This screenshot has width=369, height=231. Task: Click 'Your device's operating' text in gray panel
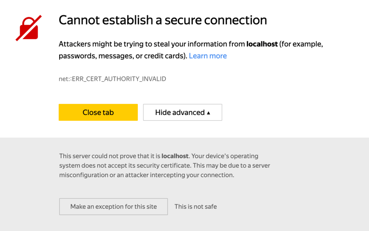(225, 156)
